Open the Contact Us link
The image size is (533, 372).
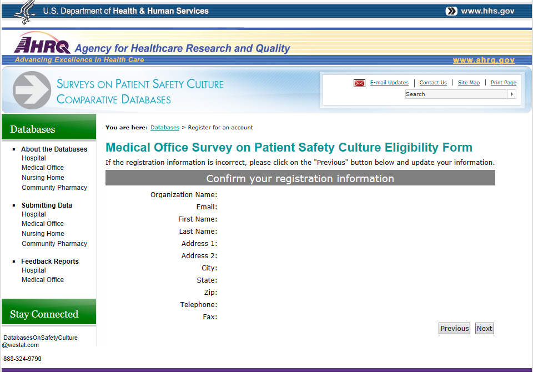tap(433, 83)
